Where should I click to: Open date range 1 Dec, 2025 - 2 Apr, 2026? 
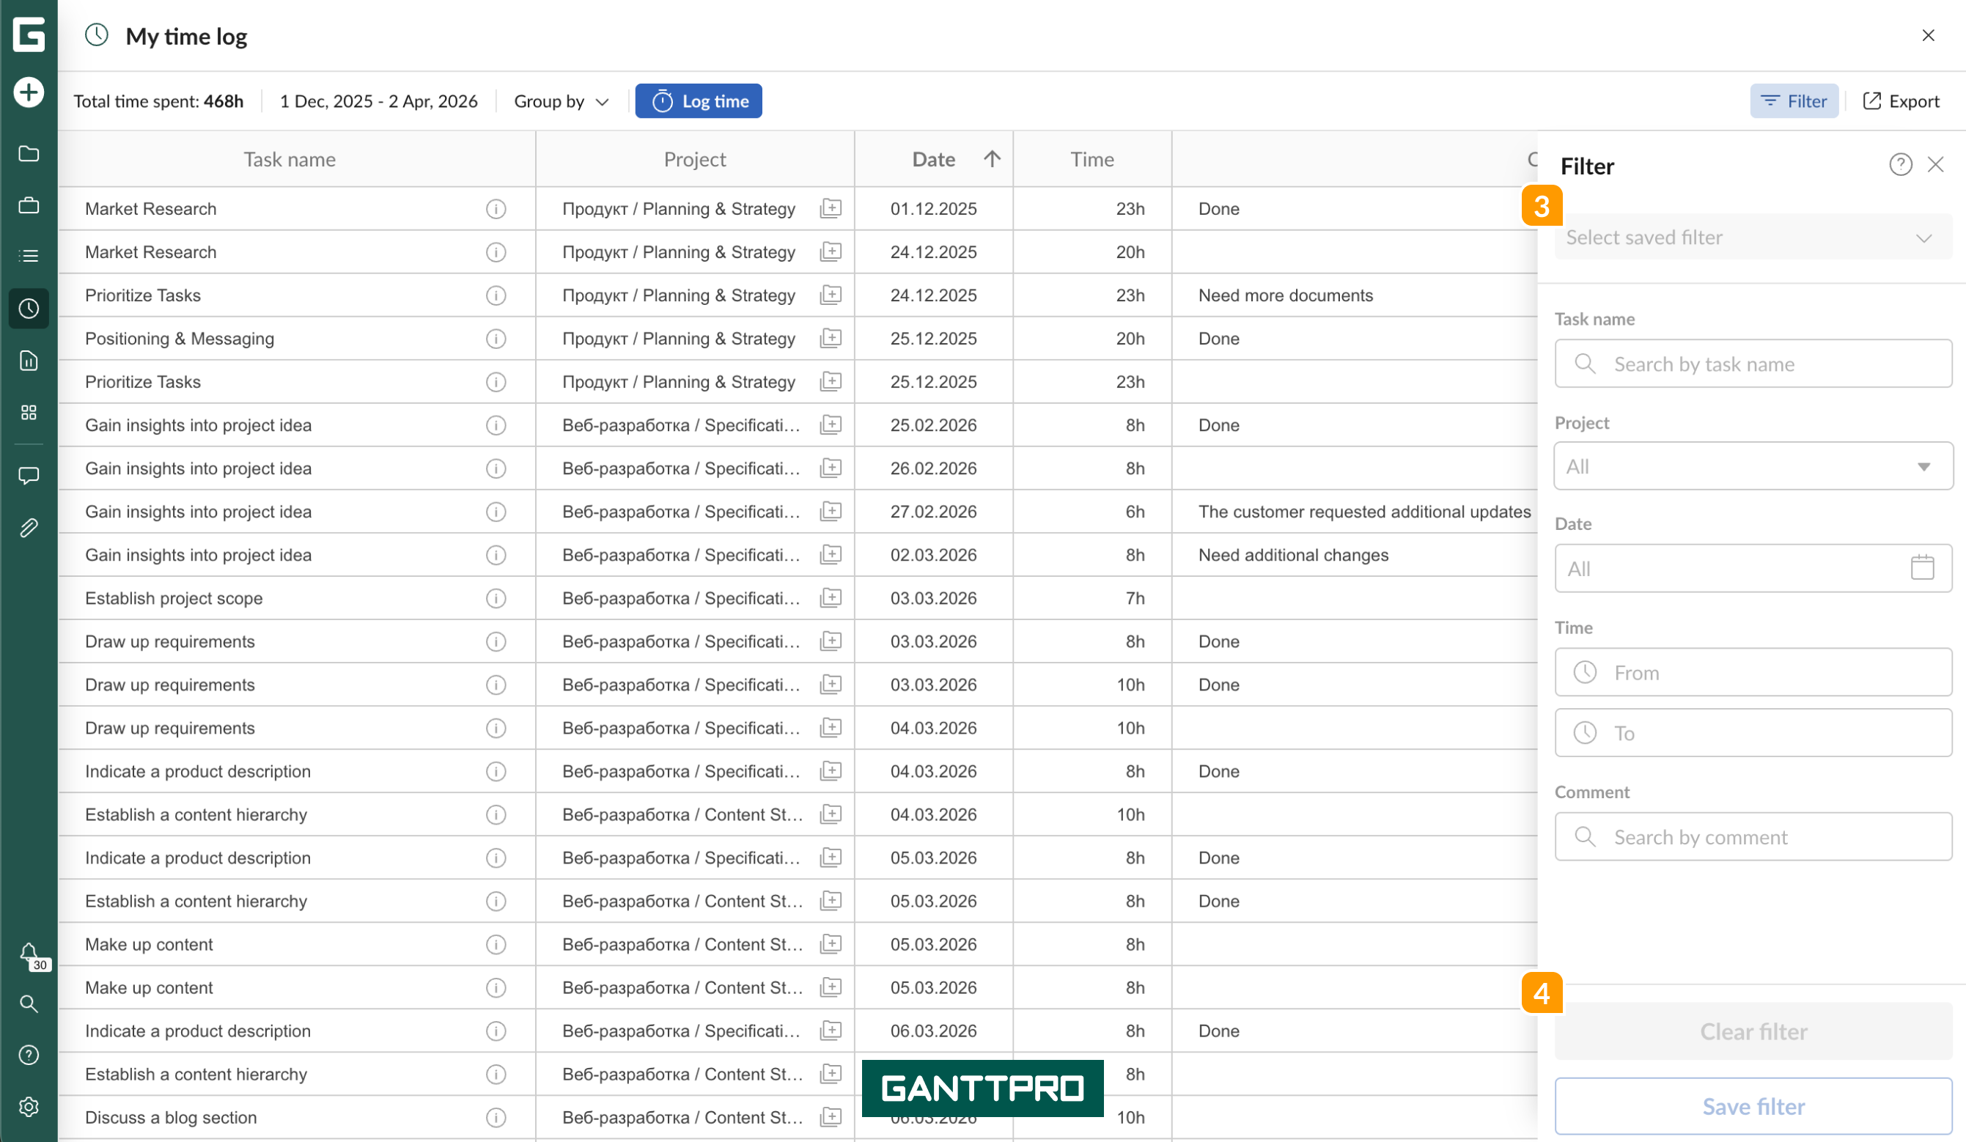point(379,101)
